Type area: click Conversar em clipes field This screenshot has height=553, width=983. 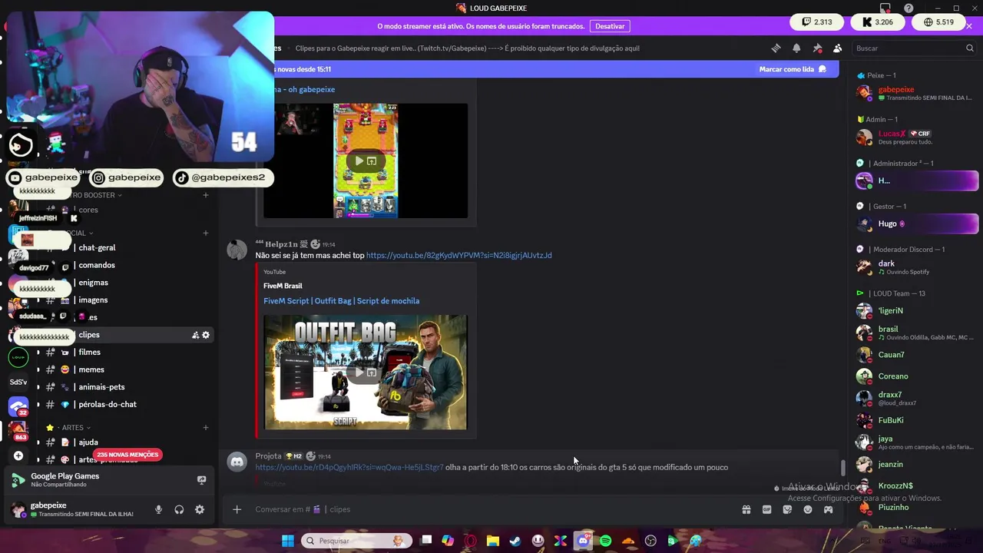[x=491, y=509]
